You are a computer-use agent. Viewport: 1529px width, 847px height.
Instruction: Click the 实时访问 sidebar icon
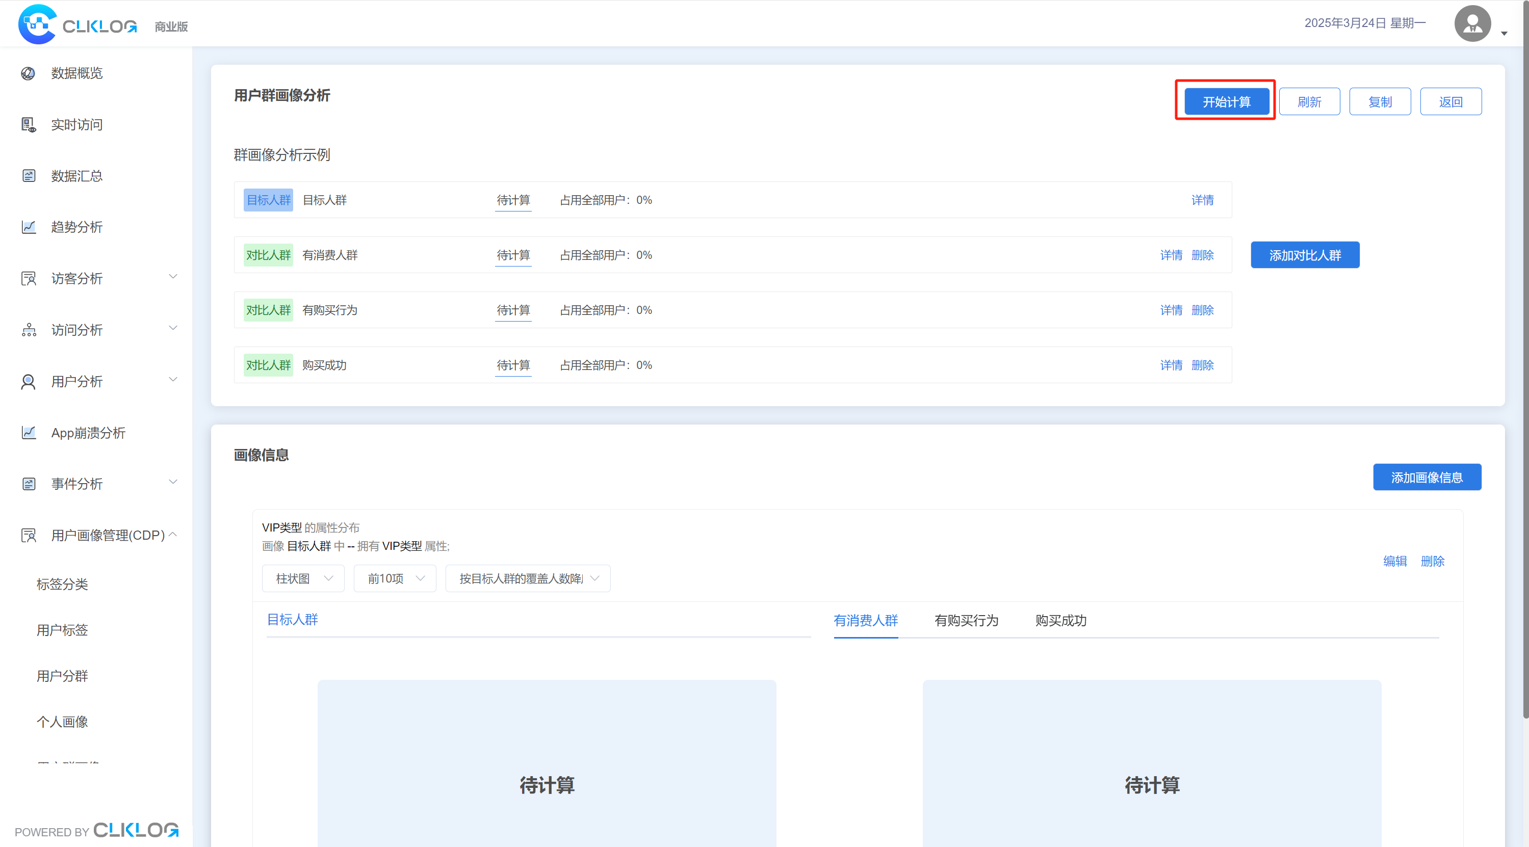point(29,124)
